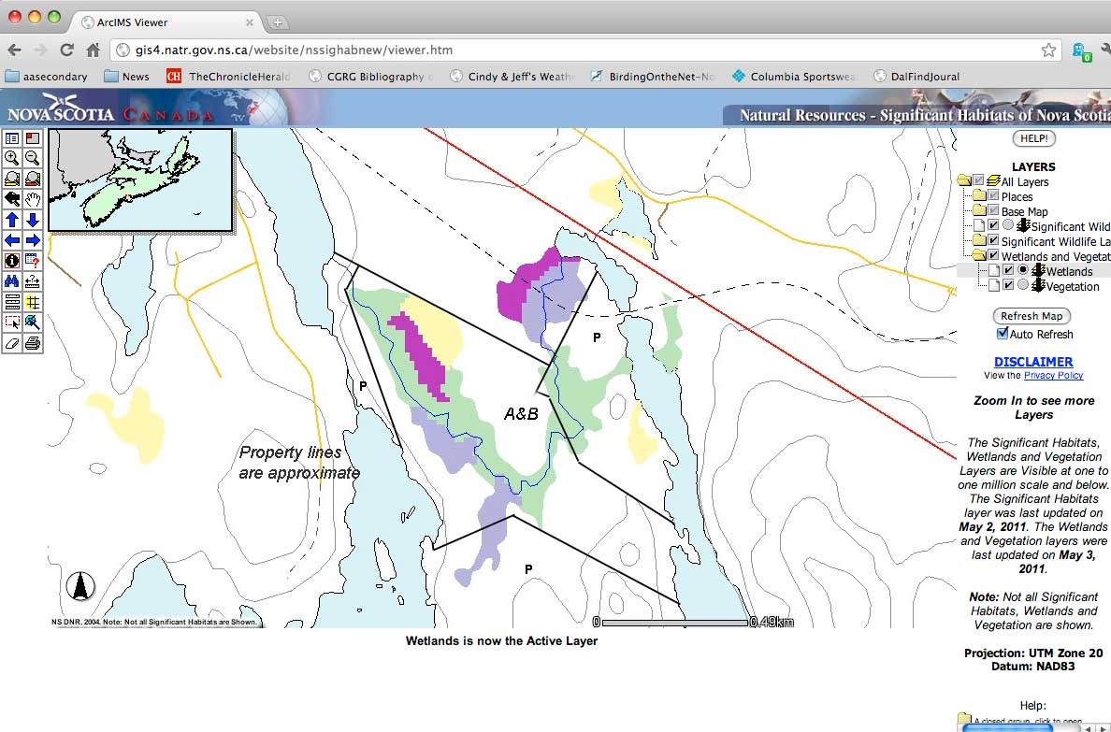Collapse the All Layers folder
This screenshot has width=1111, height=732.
point(963,180)
